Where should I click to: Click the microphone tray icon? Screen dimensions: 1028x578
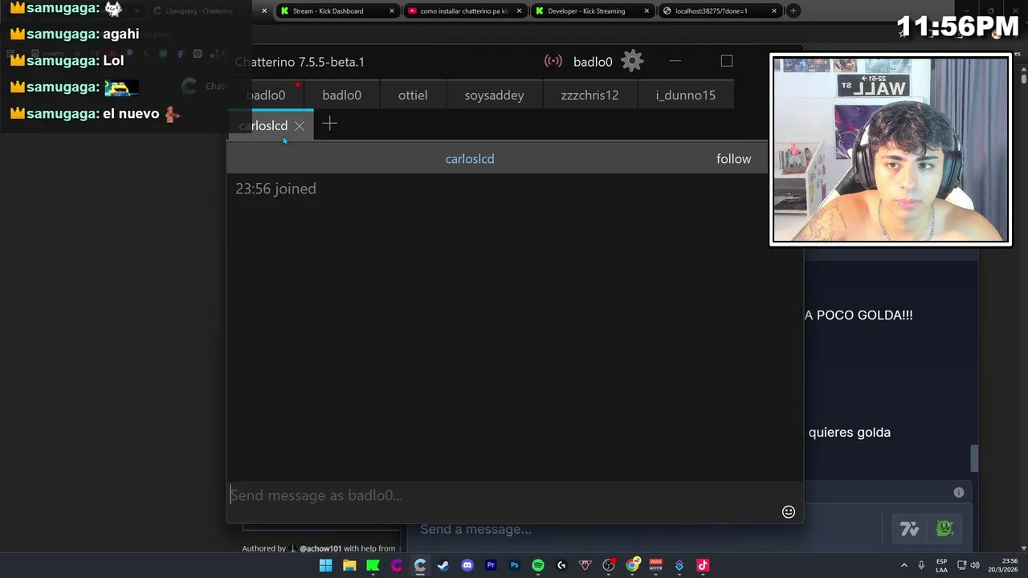921,565
